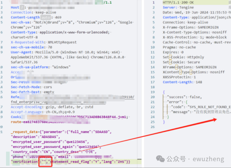The image size is (231, 168).
Task: Click the Pragma: no-cache line
Action: tap(179, 47)
